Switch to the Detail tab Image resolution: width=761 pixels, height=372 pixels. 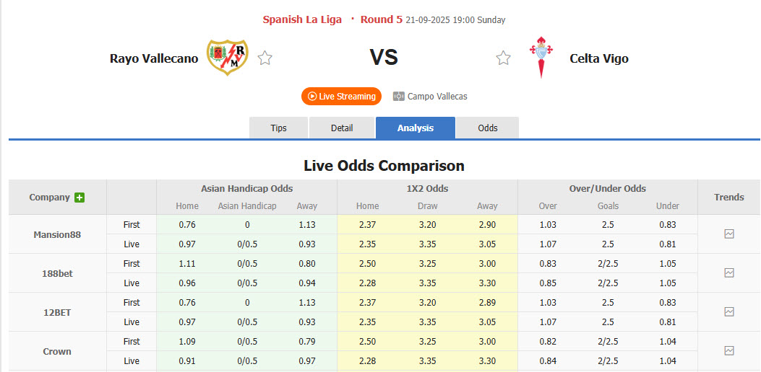[342, 128]
